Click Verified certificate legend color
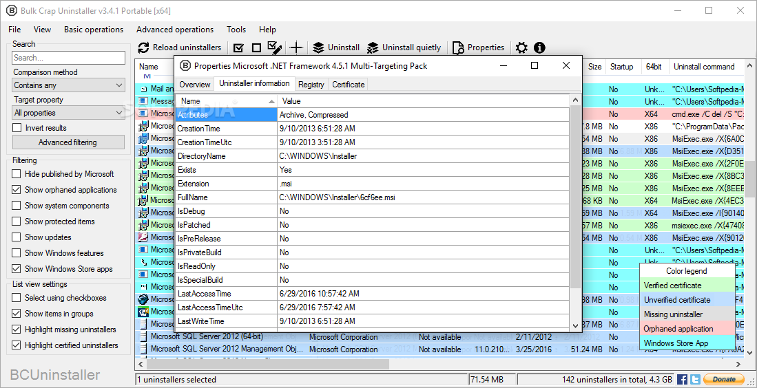Viewport: 757px width, 388px height. pyautogui.click(x=687, y=285)
